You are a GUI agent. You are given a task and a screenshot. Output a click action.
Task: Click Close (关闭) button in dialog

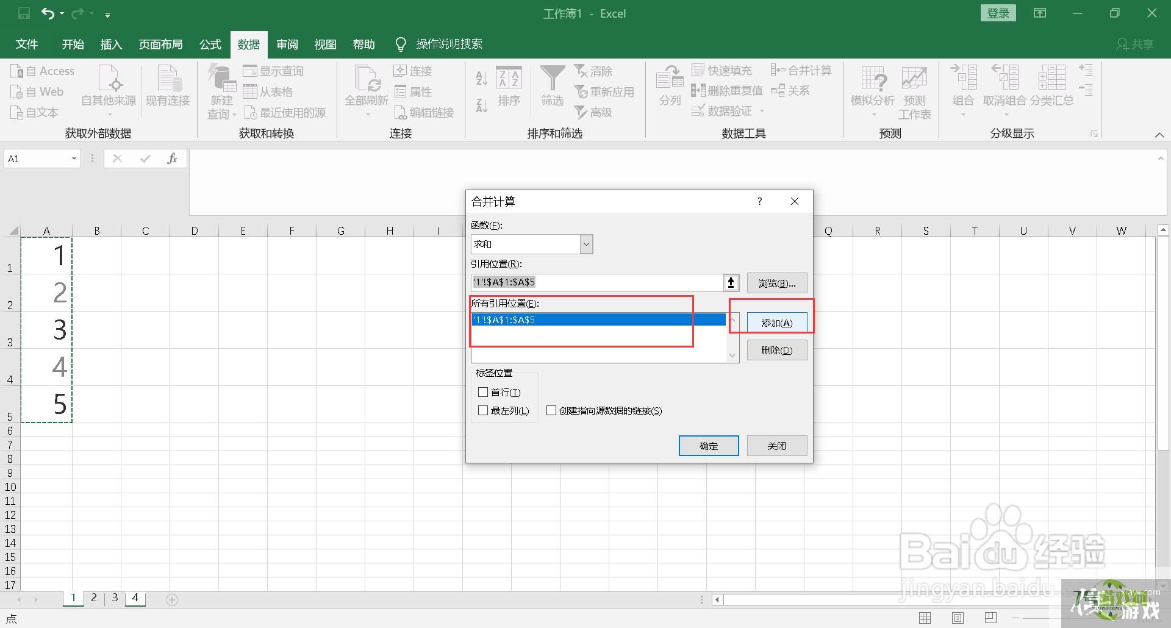tap(777, 446)
